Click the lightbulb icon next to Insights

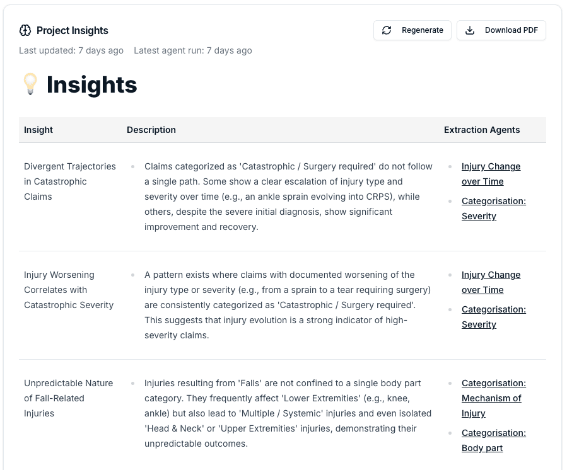click(x=30, y=84)
